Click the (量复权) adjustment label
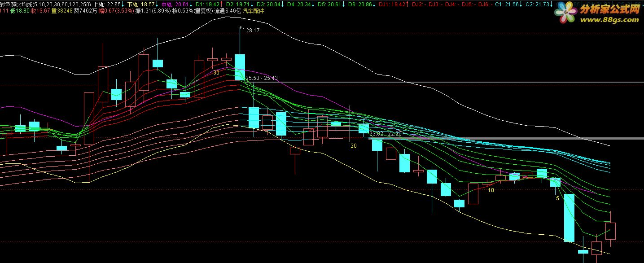The image size is (644, 263). [x=203, y=11]
